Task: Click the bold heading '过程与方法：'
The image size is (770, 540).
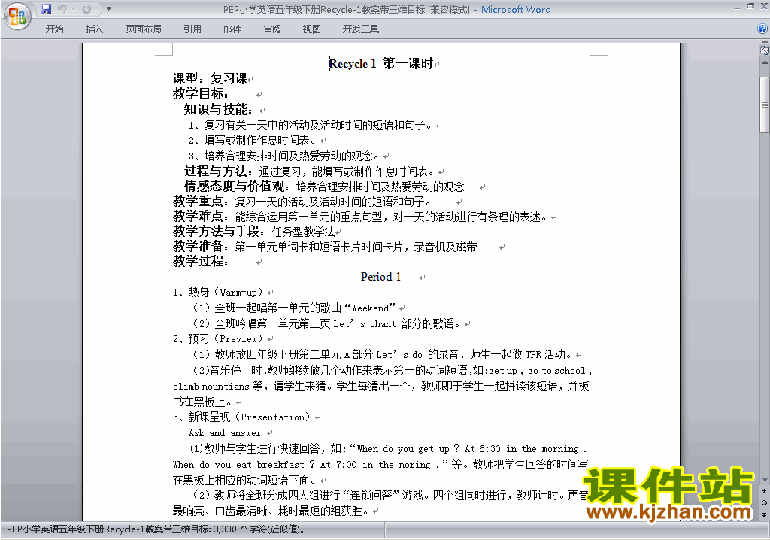Action: pos(219,171)
